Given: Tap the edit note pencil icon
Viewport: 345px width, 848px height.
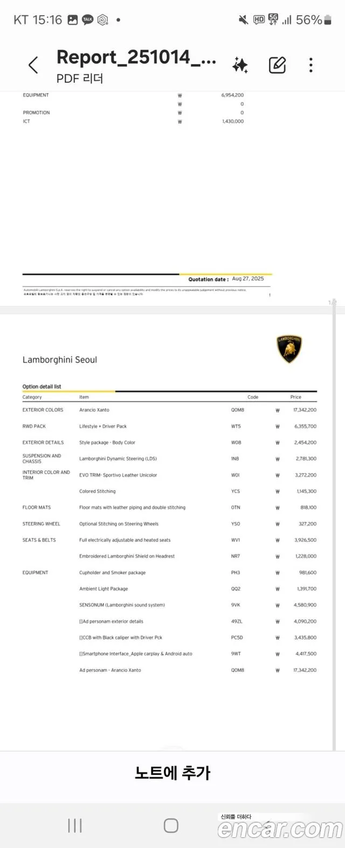Looking at the screenshot, I should (x=277, y=65).
